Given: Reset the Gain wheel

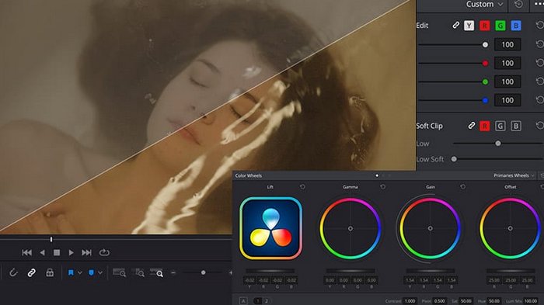Looking at the screenshot, I should (x=463, y=187).
